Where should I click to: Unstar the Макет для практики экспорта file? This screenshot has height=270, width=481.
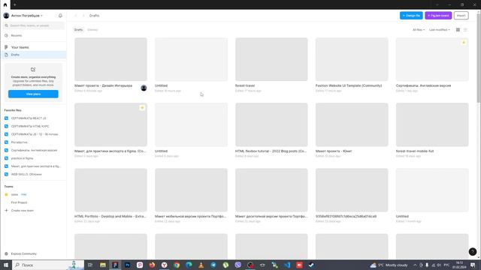142,108
